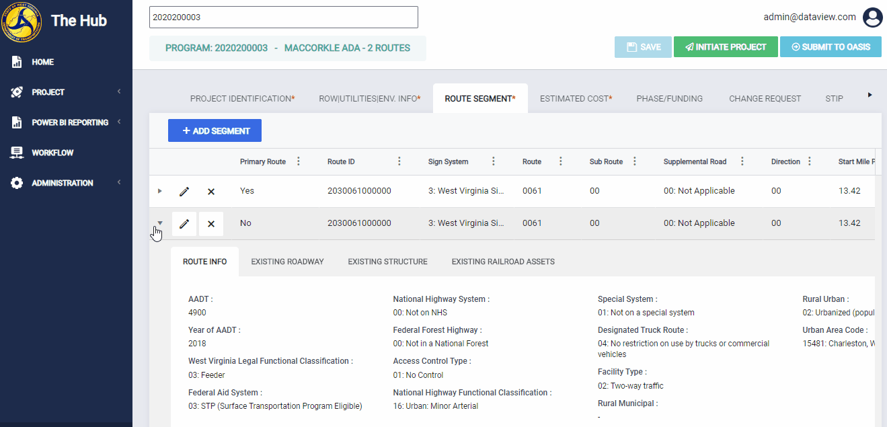Edit the non-primary route segment row
The height and width of the screenshot is (427, 887).
(184, 224)
